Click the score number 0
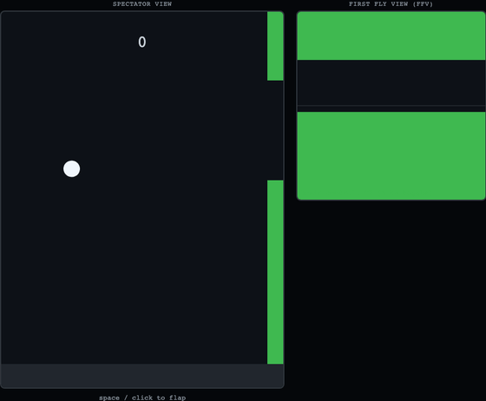Screen dimensions: 486x401 click(x=142, y=43)
